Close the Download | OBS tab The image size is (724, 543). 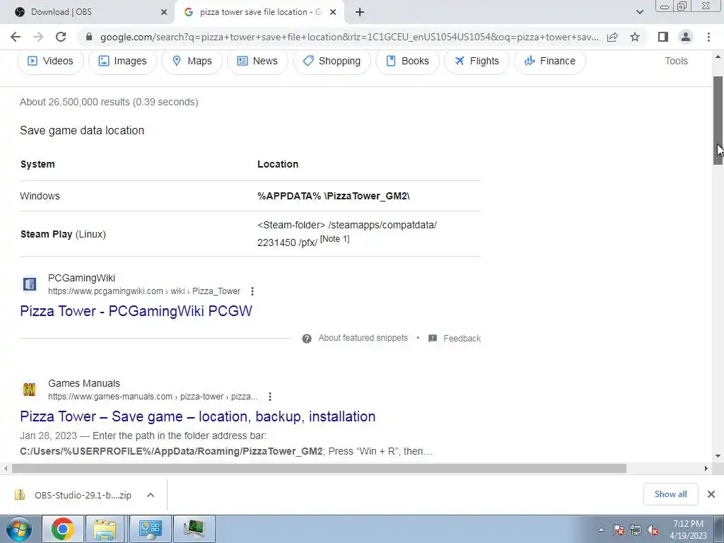click(164, 13)
